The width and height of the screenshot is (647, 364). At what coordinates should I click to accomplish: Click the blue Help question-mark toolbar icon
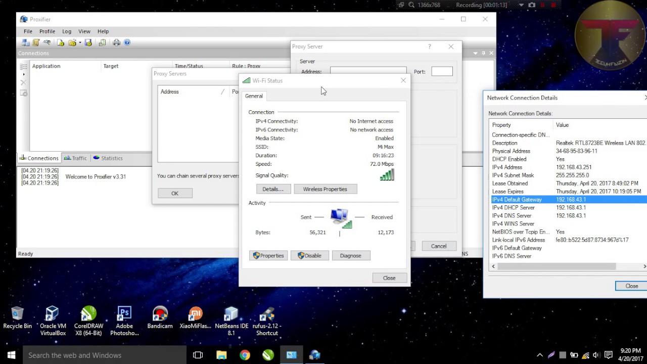click(127, 42)
